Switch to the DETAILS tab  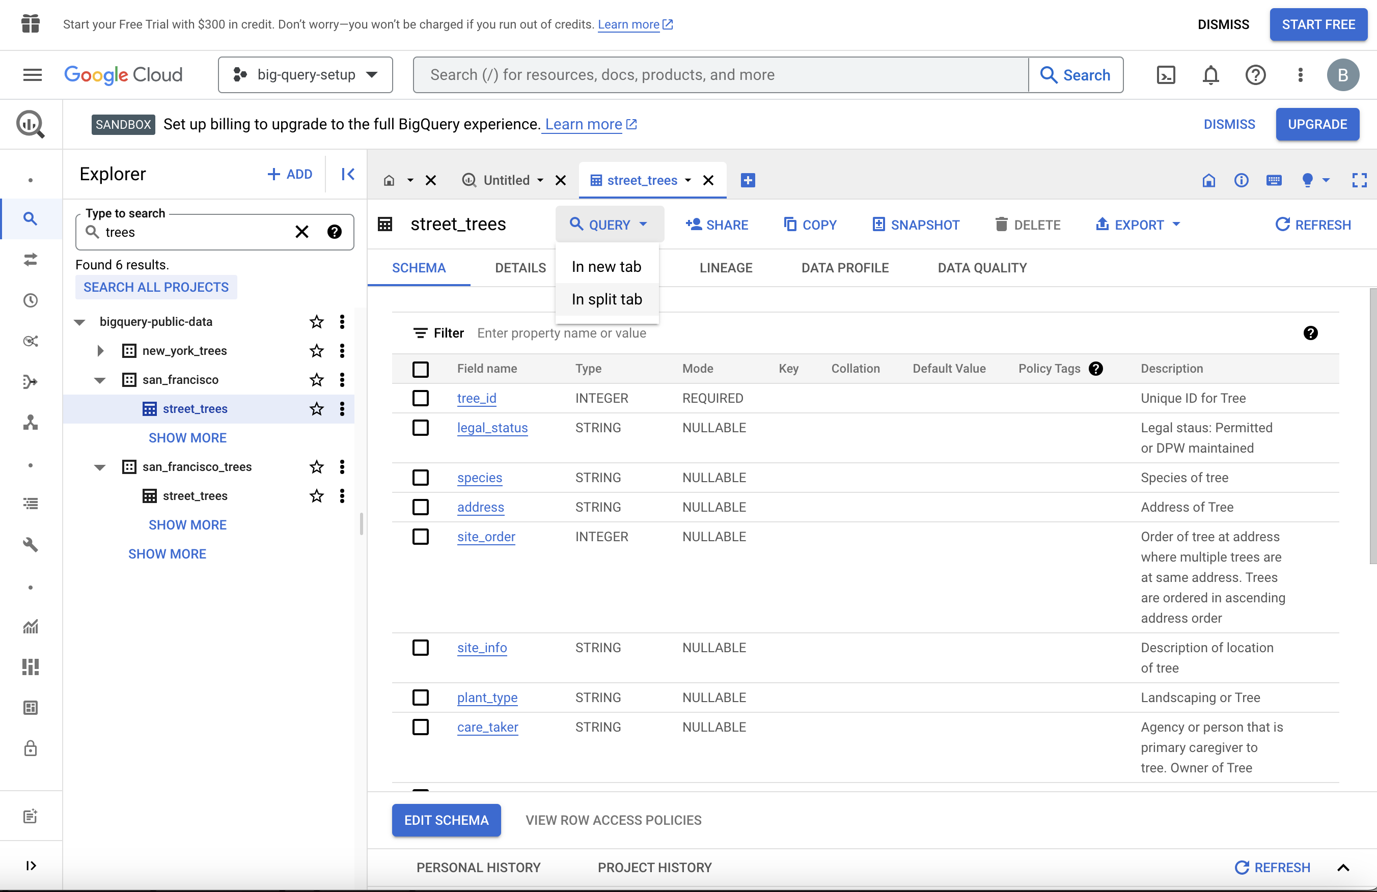519,268
